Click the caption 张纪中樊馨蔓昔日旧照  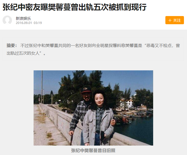93,150
